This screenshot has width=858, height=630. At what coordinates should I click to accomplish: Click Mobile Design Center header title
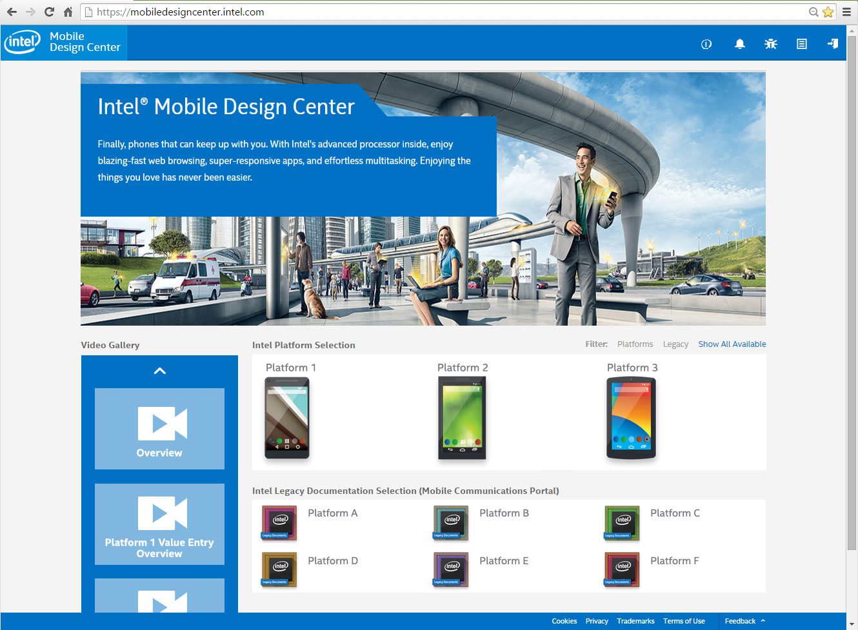[x=85, y=42]
